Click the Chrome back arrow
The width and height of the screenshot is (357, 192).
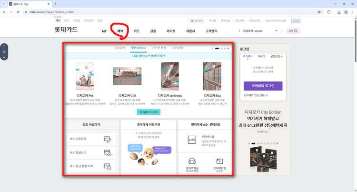point(4,12)
